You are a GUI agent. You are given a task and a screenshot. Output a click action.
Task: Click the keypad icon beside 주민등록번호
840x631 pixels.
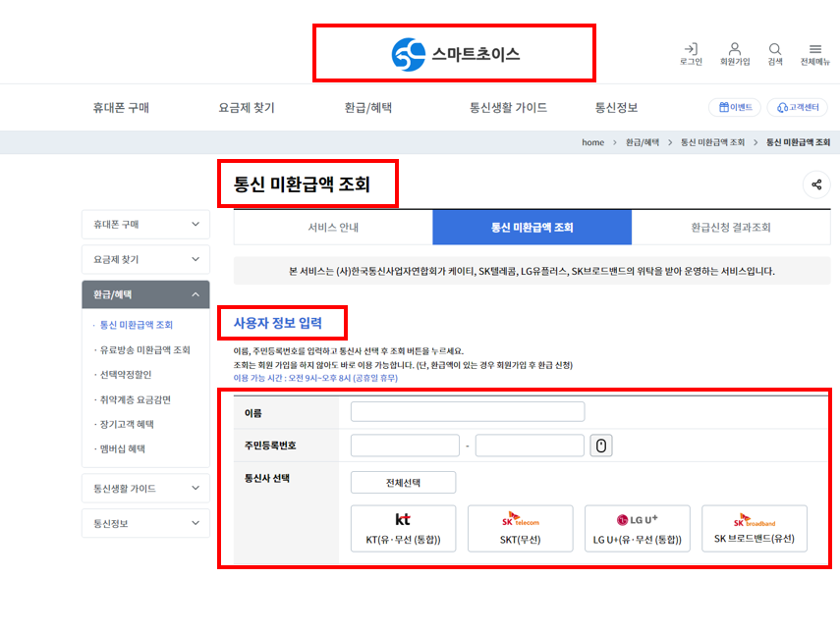tap(601, 445)
